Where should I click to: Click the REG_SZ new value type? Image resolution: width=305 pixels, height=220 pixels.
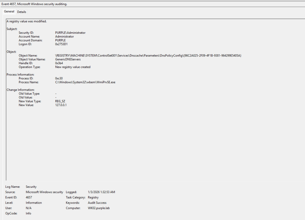[60, 101]
